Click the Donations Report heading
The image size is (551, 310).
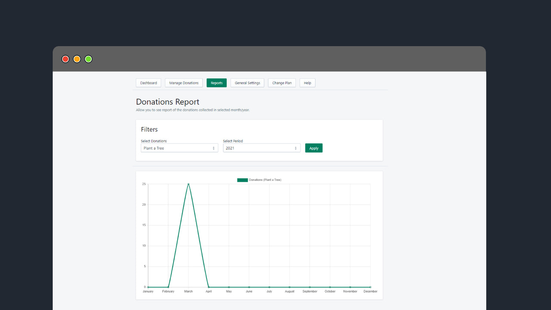point(167,102)
